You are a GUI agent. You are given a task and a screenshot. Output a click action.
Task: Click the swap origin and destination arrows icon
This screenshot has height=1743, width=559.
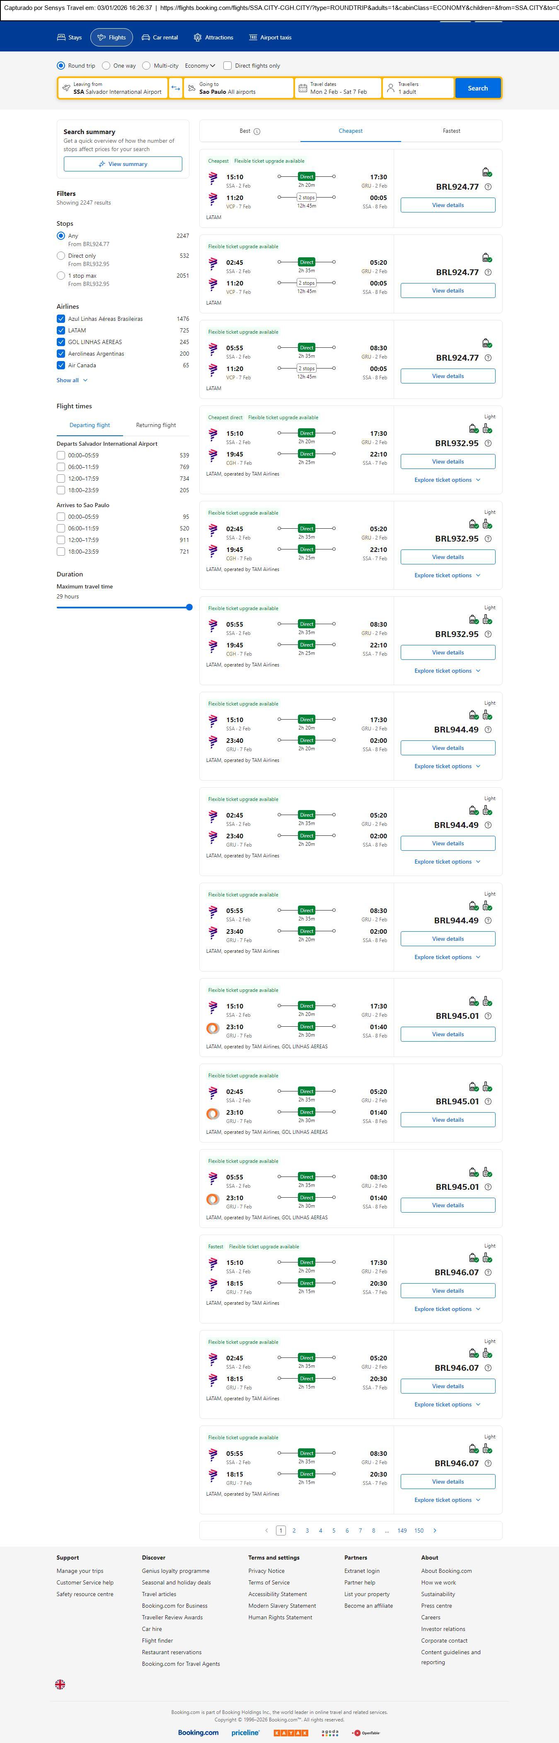pyautogui.click(x=176, y=88)
